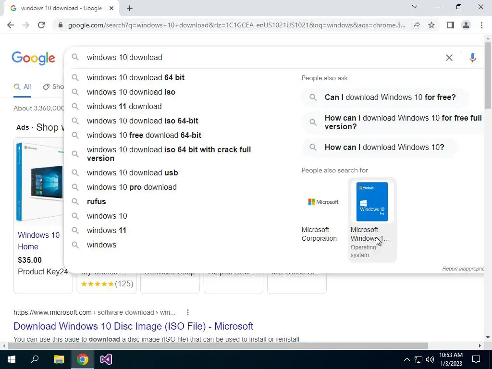The image size is (492, 369).
Task: Click Can I download Windows 10 for free?
Action: pos(385,97)
